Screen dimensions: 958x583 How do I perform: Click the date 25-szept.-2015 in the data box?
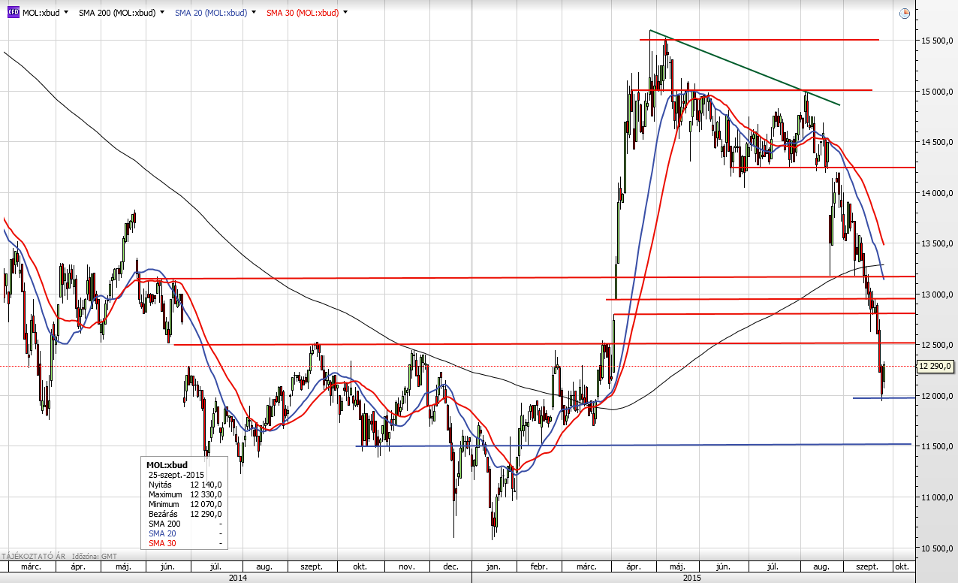coord(176,475)
